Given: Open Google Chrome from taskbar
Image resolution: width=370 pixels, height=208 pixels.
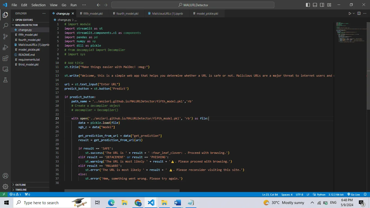Looking at the screenshot, I should pos(138,203).
